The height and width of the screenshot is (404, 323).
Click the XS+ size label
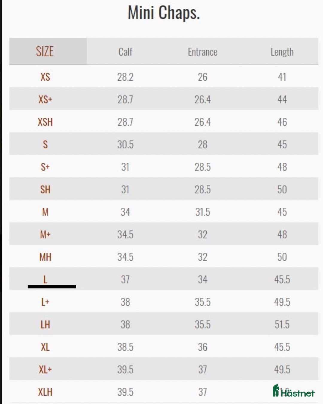tap(45, 99)
